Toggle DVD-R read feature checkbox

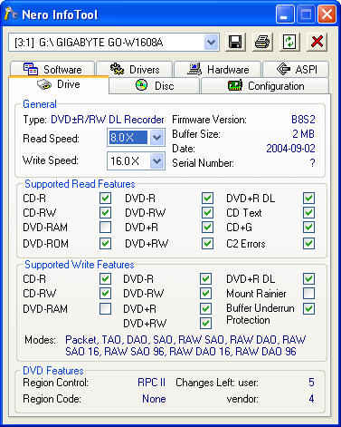[207, 199]
